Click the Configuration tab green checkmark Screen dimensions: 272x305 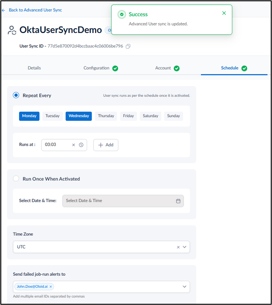click(115, 68)
